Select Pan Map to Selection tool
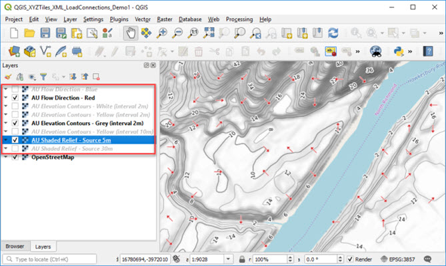Image resolution: width=446 pixels, height=266 pixels. tap(146, 33)
